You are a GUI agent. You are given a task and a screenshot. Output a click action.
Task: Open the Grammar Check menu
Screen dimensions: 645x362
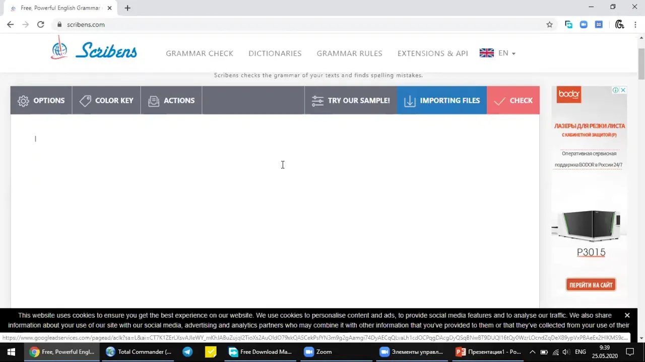(200, 53)
